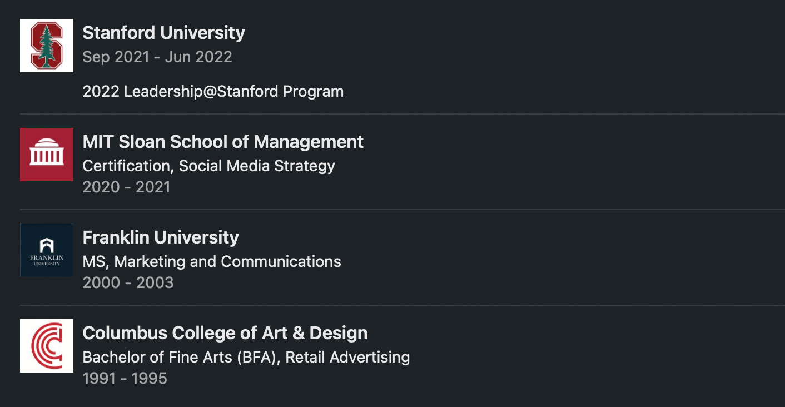This screenshot has width=785, height=407.
Task: Click the 2020 - 2021 date range
Action: click(x=126, y=187)
